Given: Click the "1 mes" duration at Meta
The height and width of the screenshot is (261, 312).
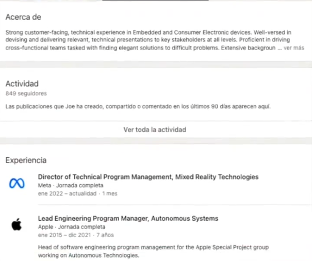Looking at the screenshot, I should click(110, 193).
